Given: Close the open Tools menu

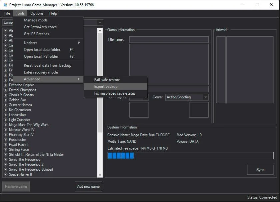Looking at the screenshot, I should point(20,13).
